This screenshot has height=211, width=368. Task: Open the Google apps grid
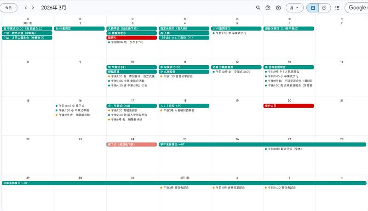click(x=337, y=8)
